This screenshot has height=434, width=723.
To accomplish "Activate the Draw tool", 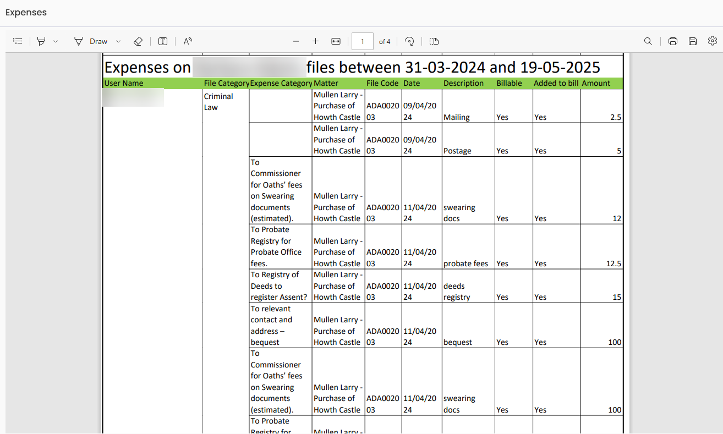I will pos(91,41).
